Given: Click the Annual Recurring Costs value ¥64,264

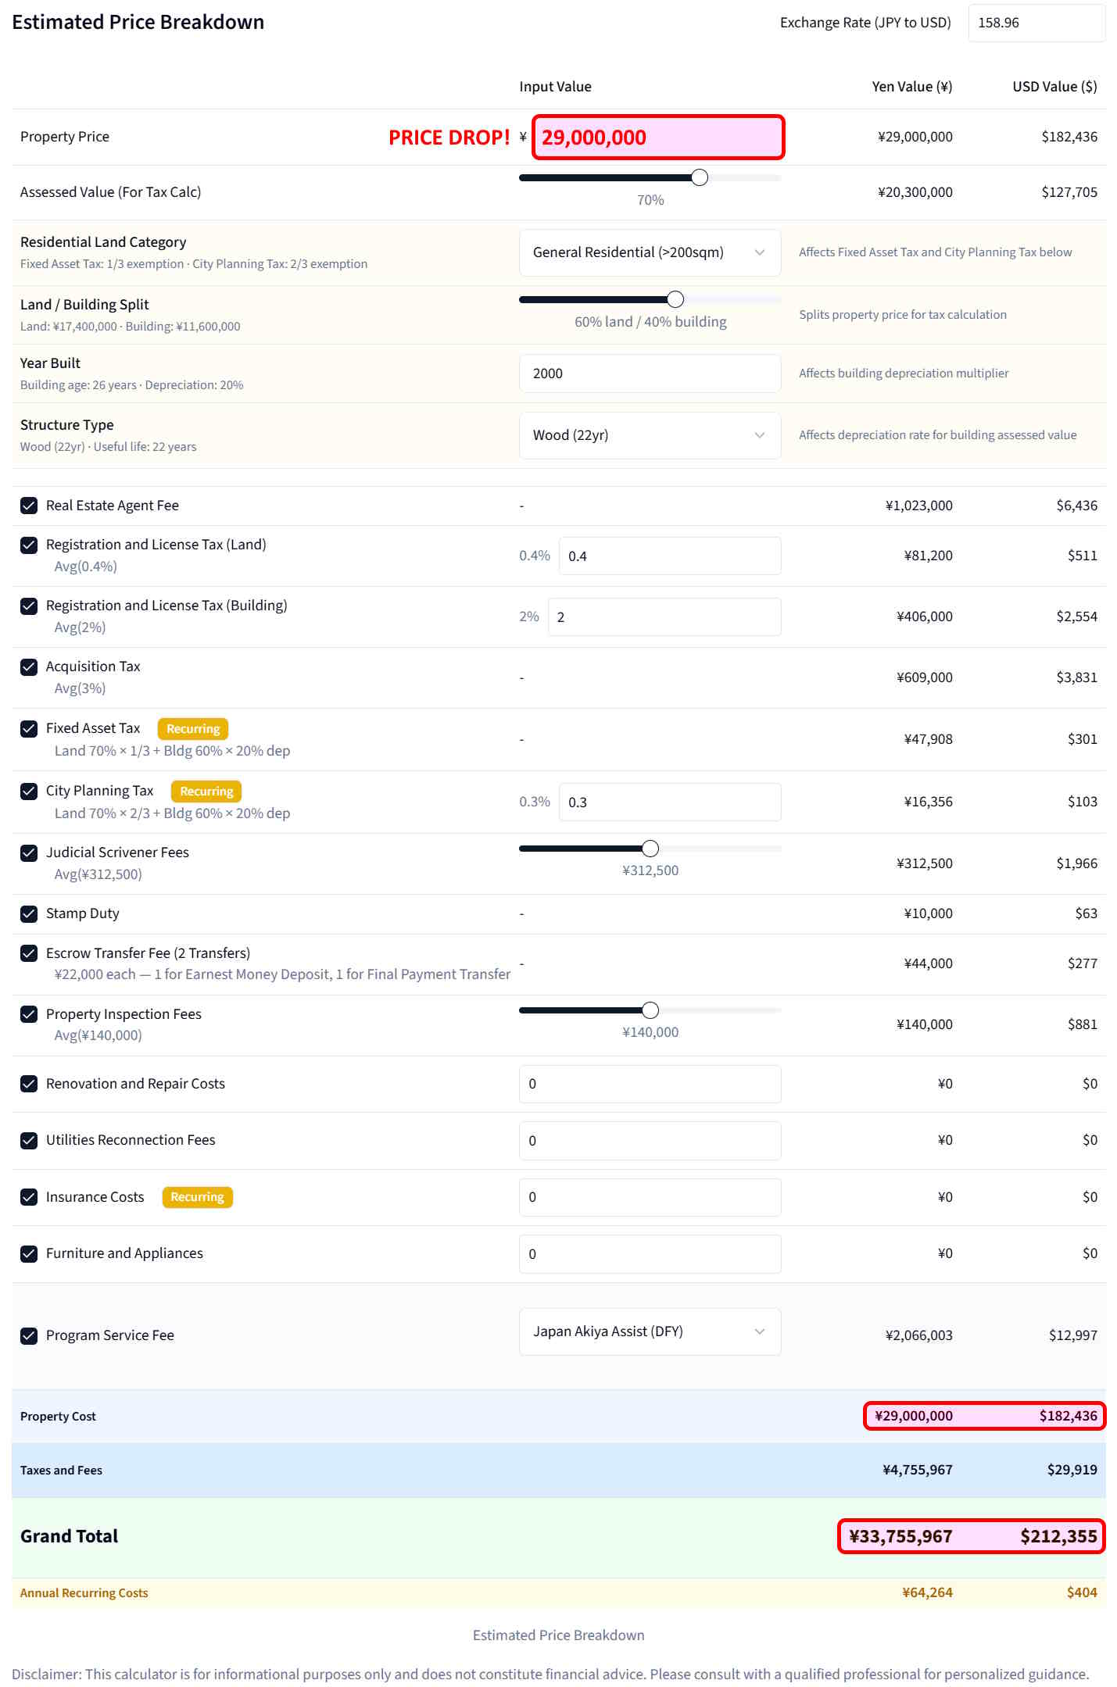Looking at the screenshot, I should [927, 1592].
